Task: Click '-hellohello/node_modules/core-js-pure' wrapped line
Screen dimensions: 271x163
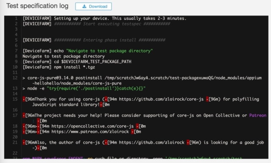Action: click(77, 83)
